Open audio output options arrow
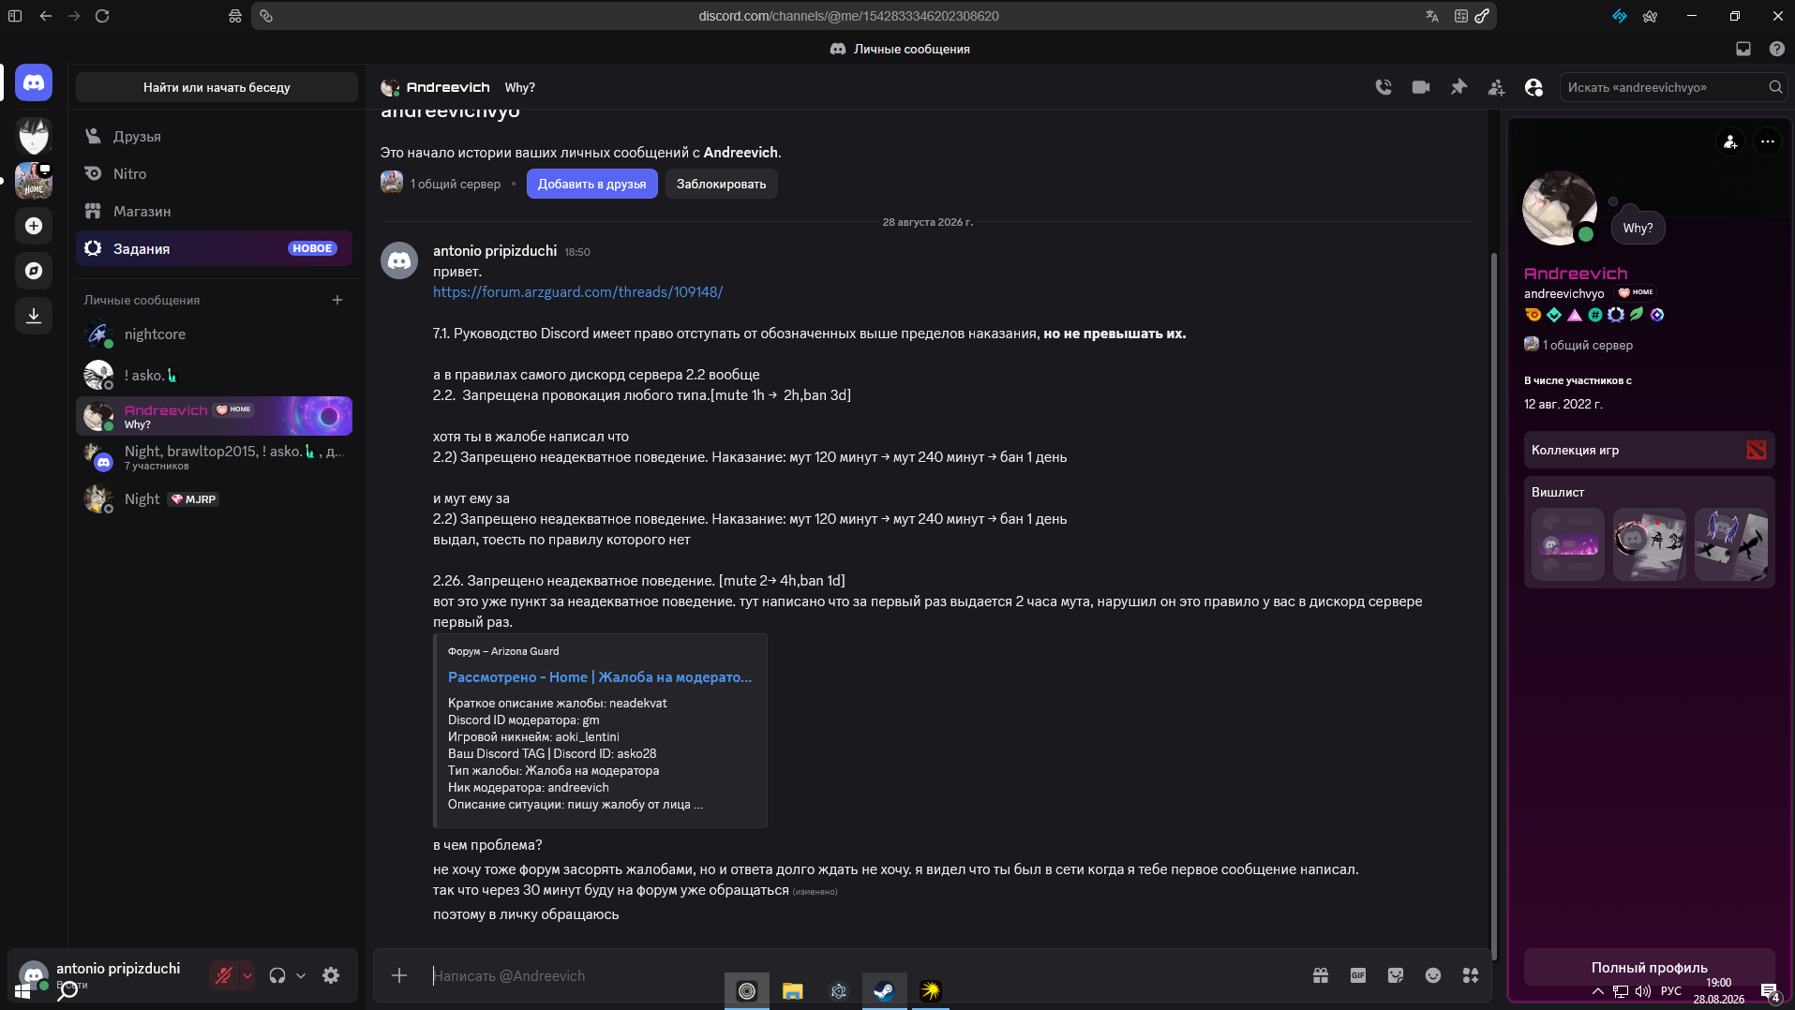 301,975
